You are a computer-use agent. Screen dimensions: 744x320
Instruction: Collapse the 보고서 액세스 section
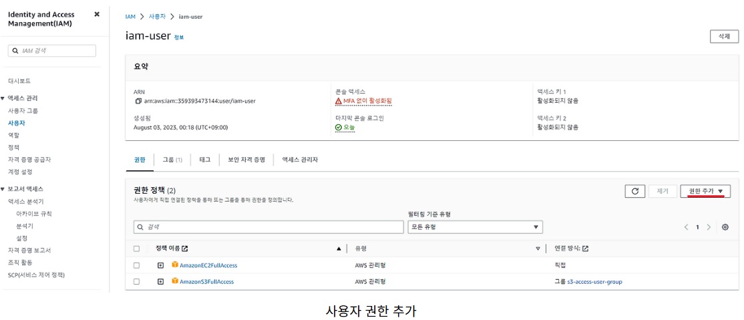[3, 189]
